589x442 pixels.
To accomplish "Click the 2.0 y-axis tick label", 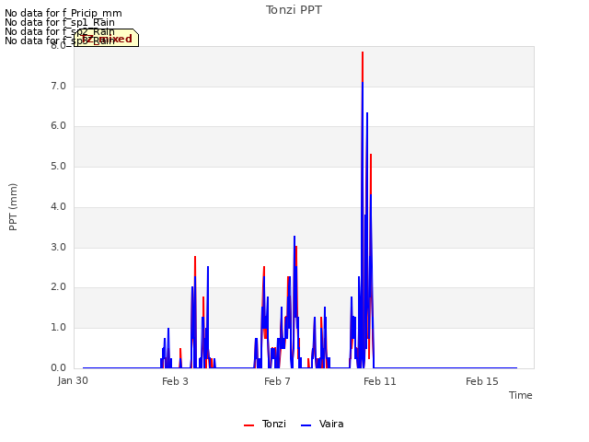I will [58, 287].
